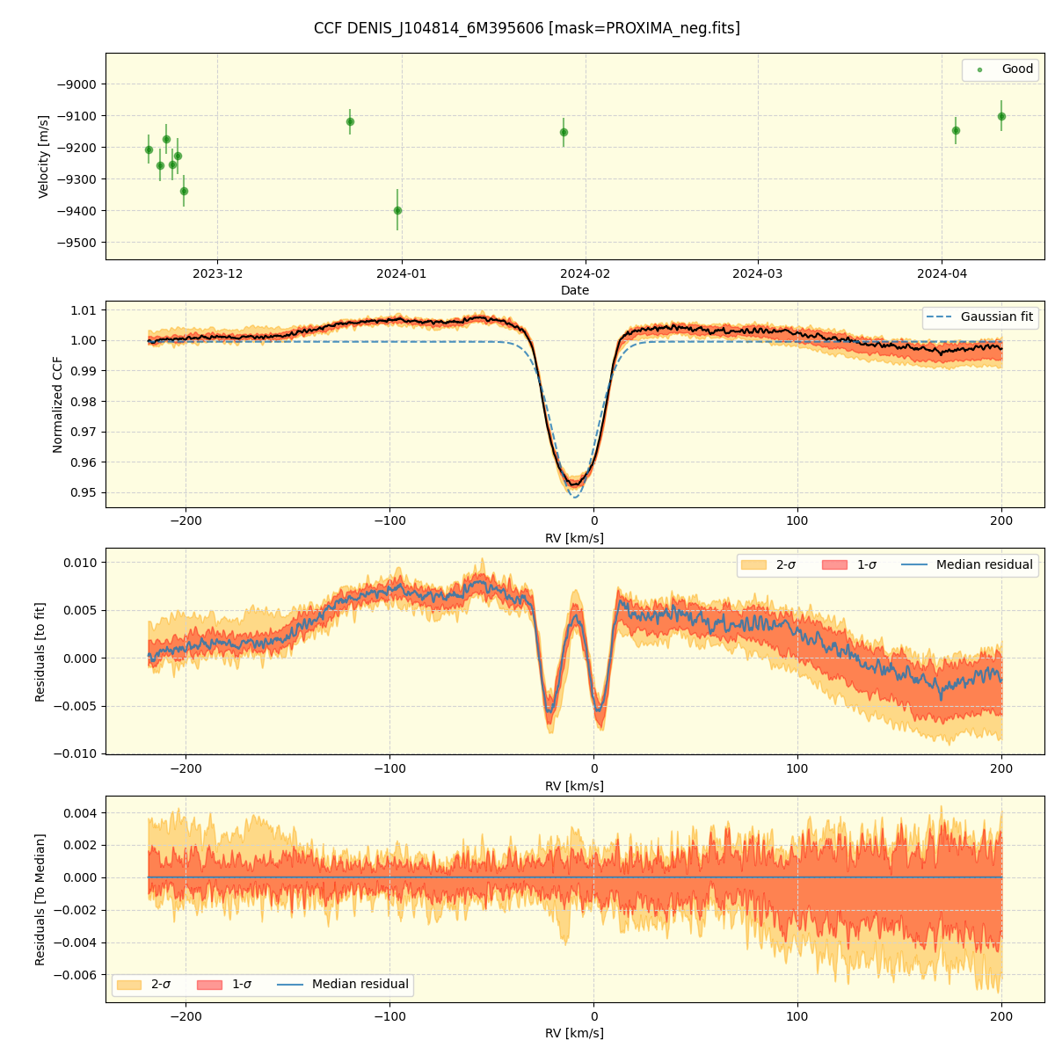1055x1055 pixels.
Task: Click the last velocity data point in April 2024
Action: 1001,116
